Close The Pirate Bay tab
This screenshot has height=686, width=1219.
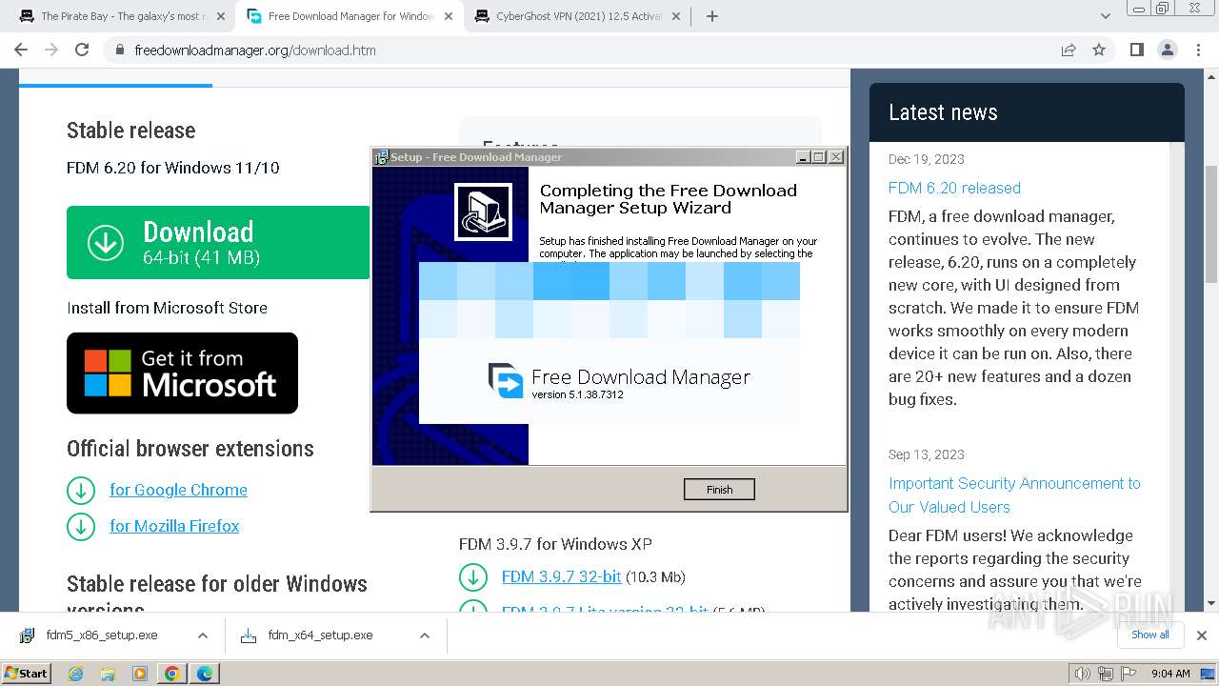pos(220,16)
